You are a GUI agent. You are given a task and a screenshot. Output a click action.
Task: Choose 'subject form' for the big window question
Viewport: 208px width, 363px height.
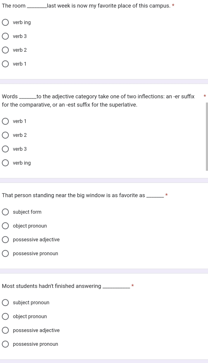click(x=5, y=212)
